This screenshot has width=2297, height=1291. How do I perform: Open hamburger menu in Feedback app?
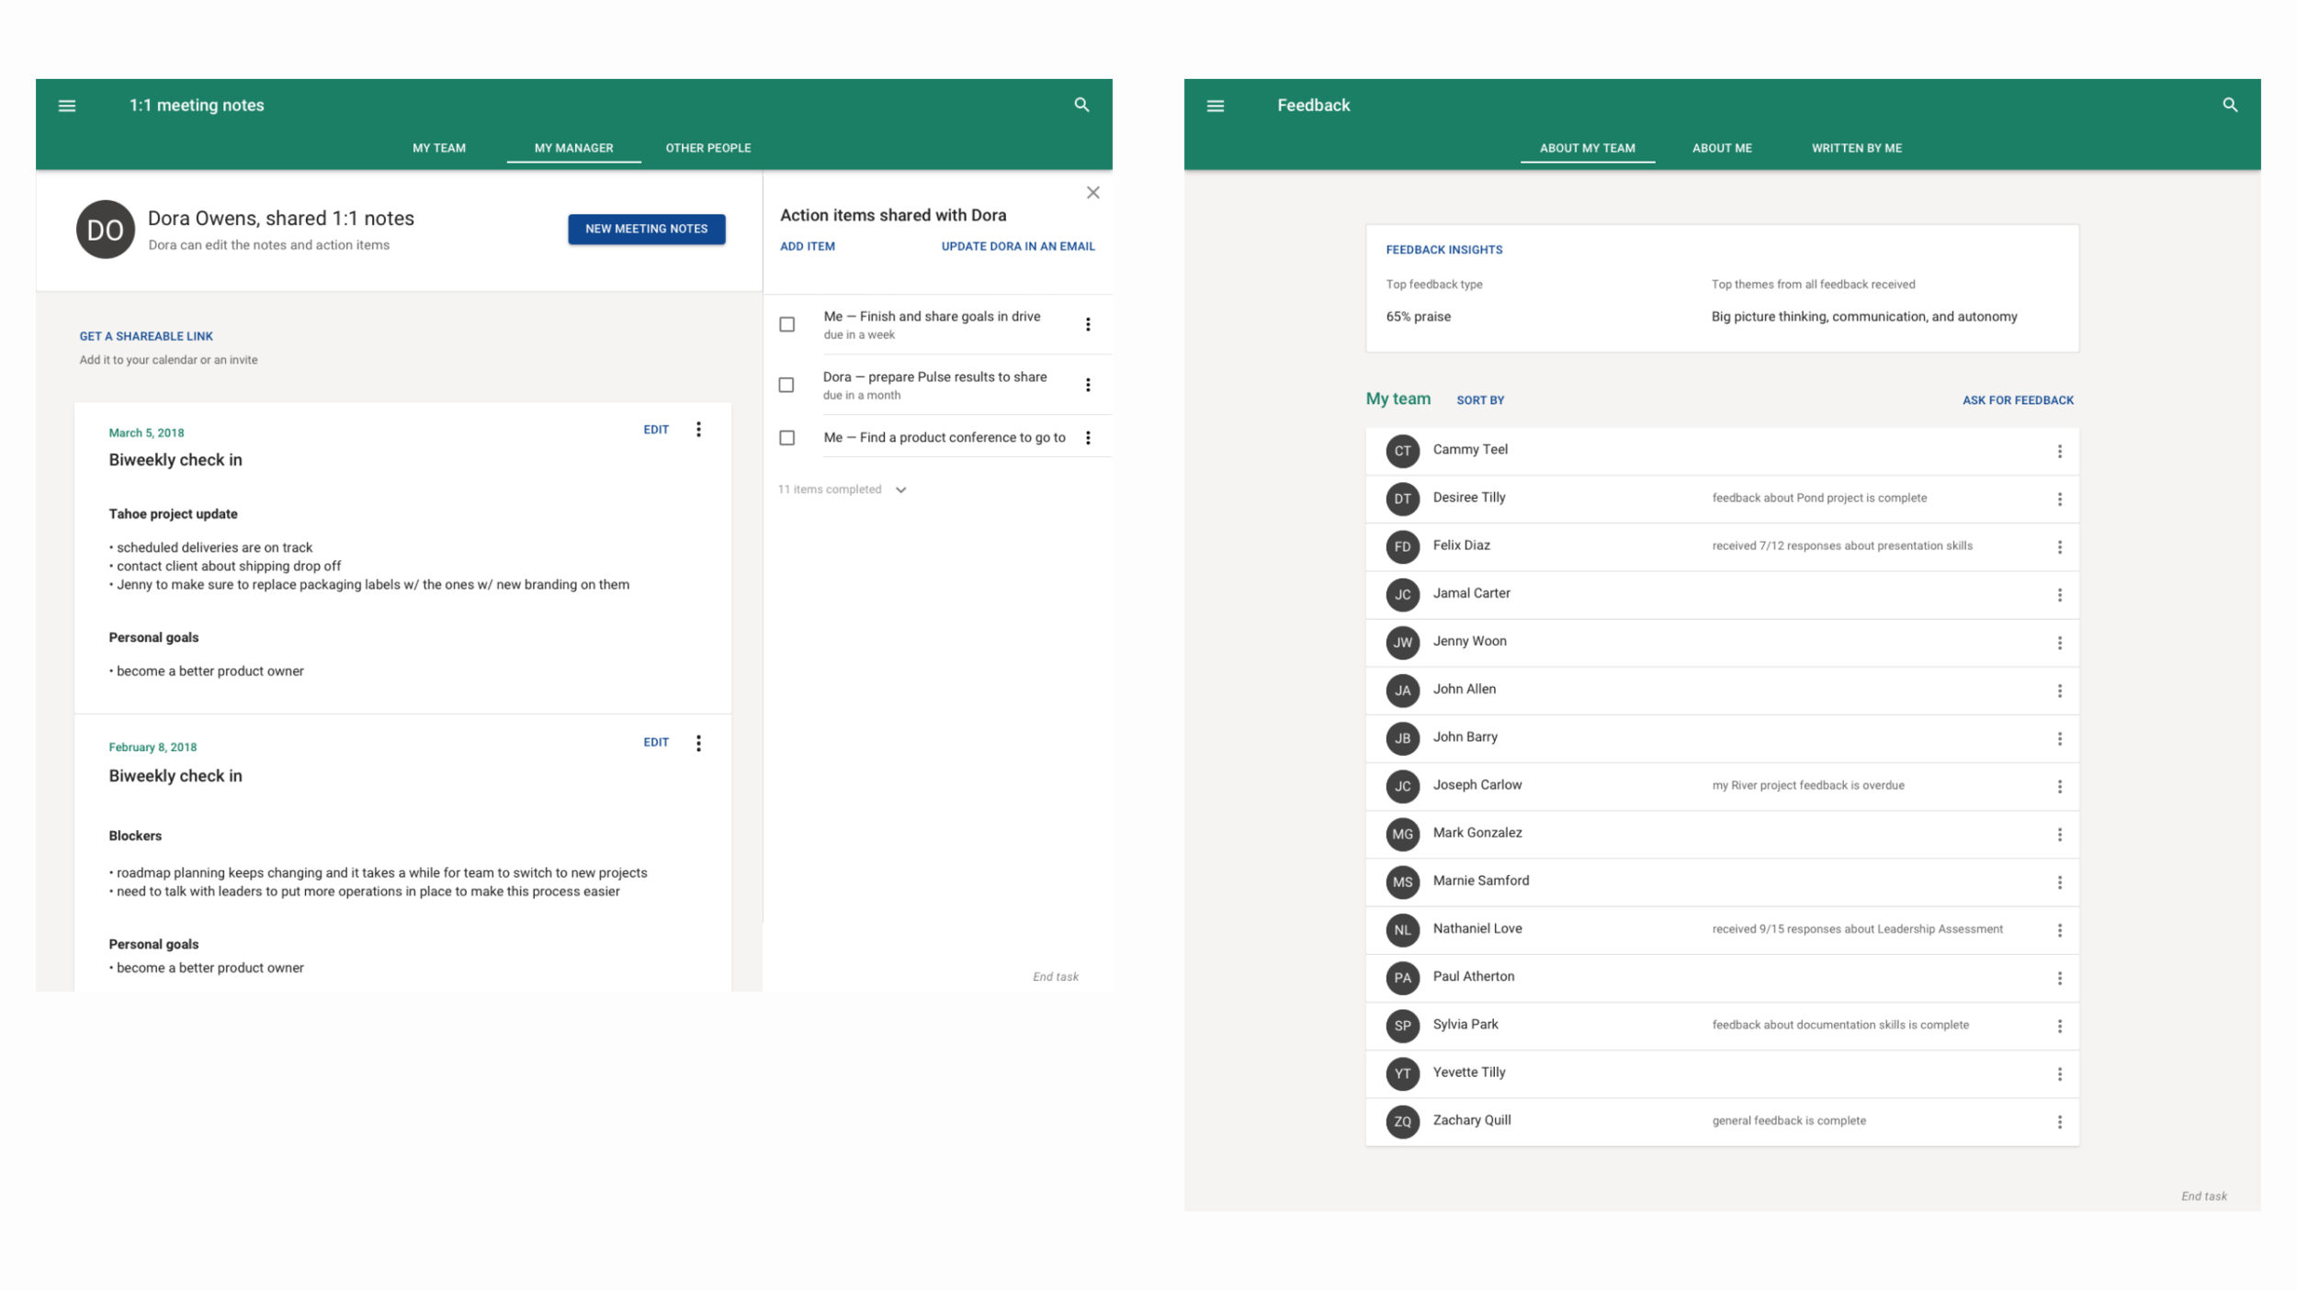click(1215, 106)
